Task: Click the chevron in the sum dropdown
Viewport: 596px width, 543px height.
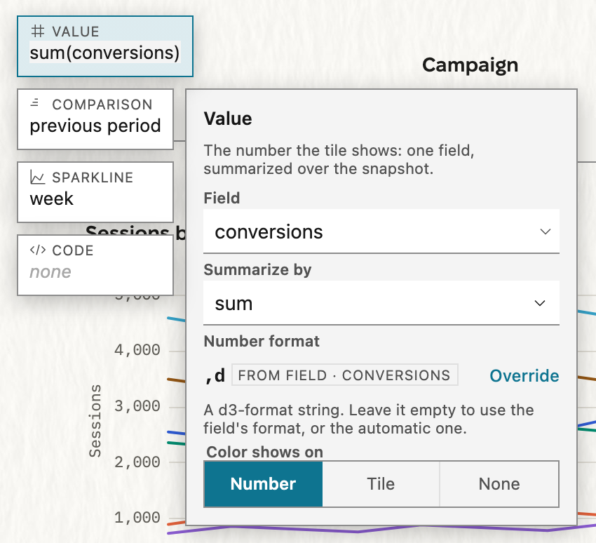Action: click(x=540, y=303)
